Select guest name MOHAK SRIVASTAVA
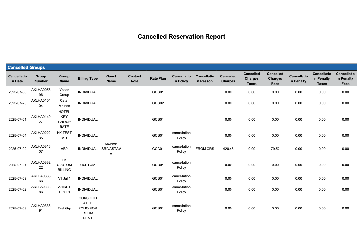The height and width of the screenshot is (242, 364). 111,149
